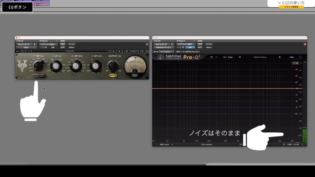Viewport: 315px width, 177px height.
Task: Open the menu icon at the VEQ3 toolbar's end
Action: tap(147, 51)
